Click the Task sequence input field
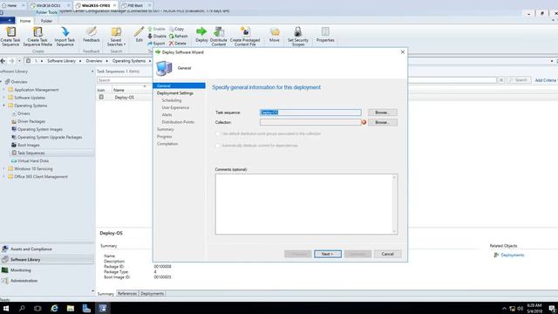The image size is (558, 314). (310, 113)
